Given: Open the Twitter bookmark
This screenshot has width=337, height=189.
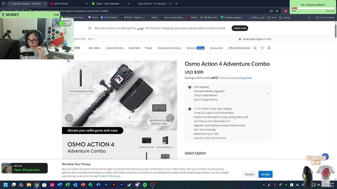Looking at the screenshot, I should click(x=152, y=18).
